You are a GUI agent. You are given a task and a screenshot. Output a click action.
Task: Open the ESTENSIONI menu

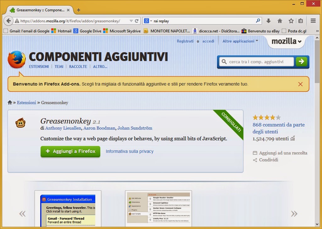pos(39,67)
